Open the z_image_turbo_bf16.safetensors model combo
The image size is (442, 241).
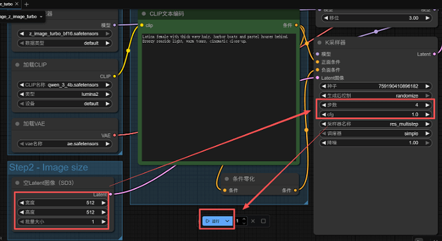[65, 33]
